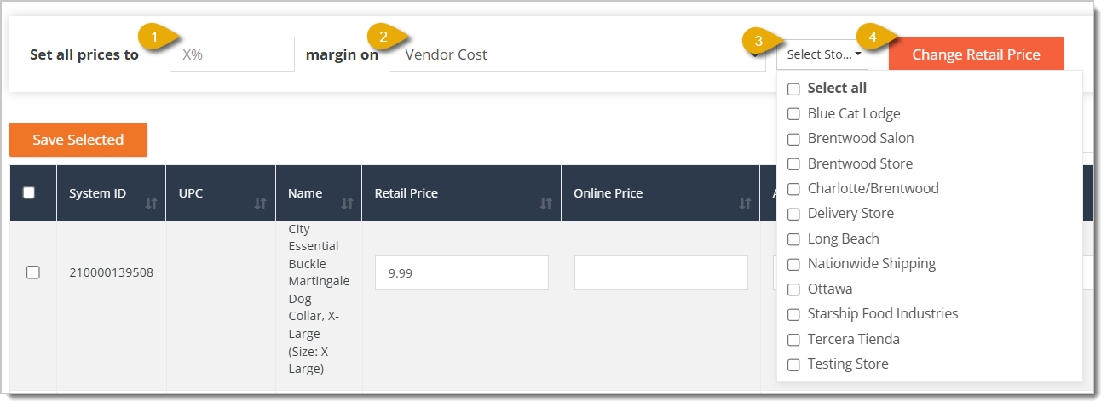Check Ottawa store
This screenshot has height=407, width=1107.
point(793,289)
